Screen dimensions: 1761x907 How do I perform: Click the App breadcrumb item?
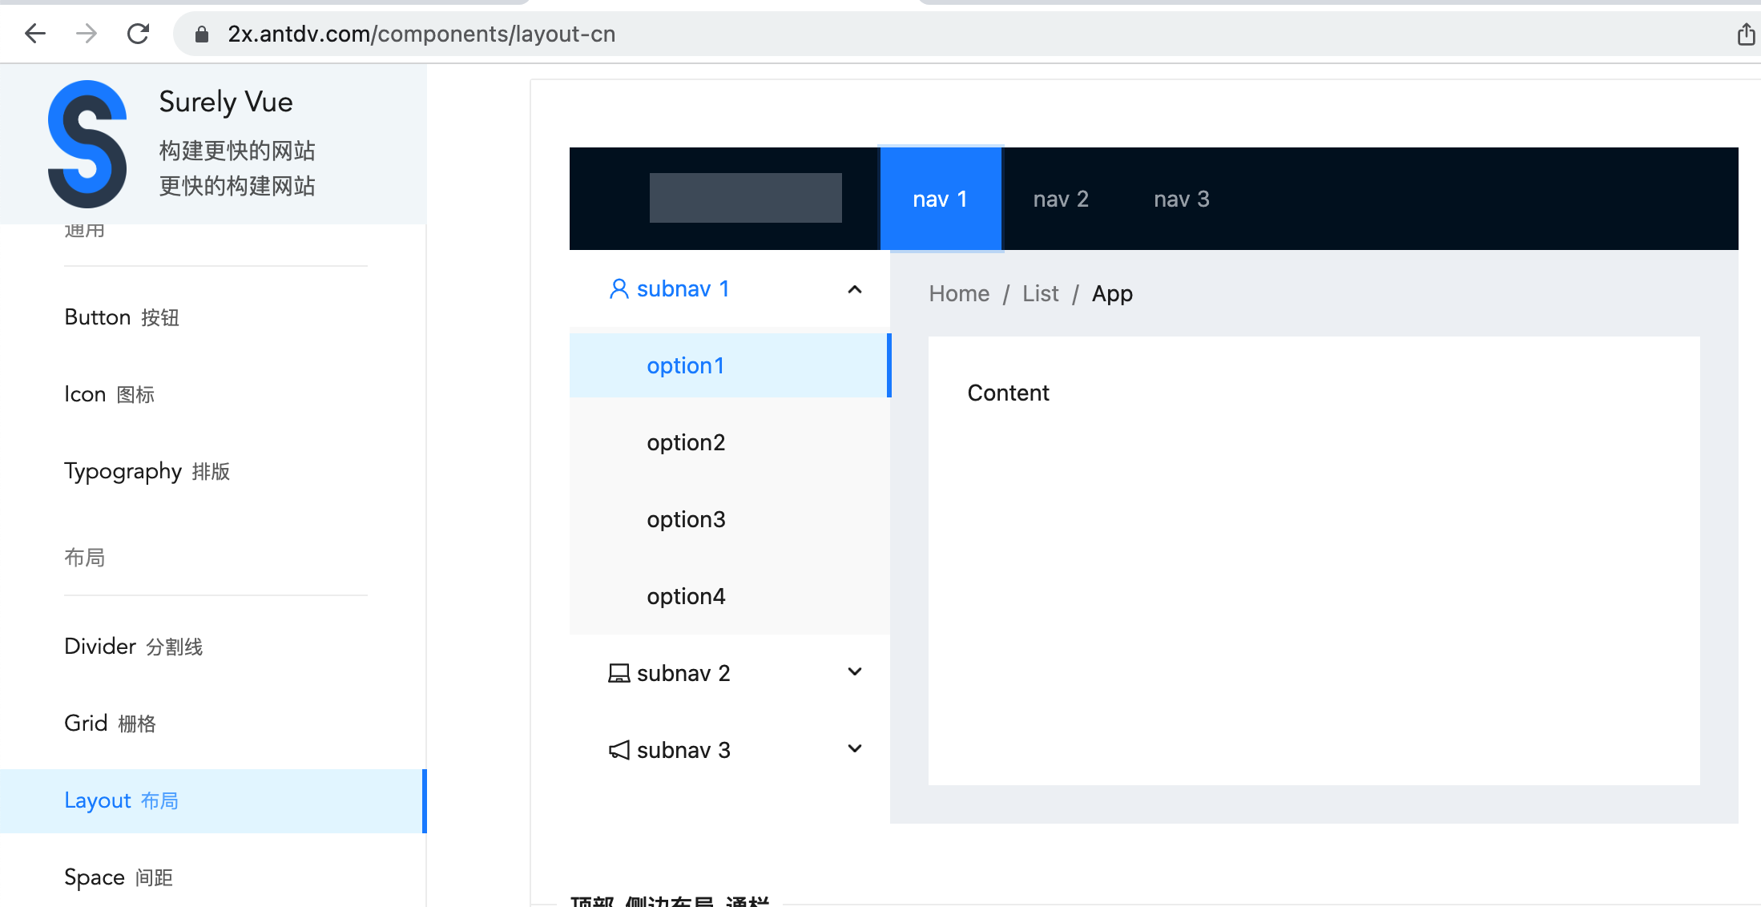pyautogui.click(x=1112, y=293)
